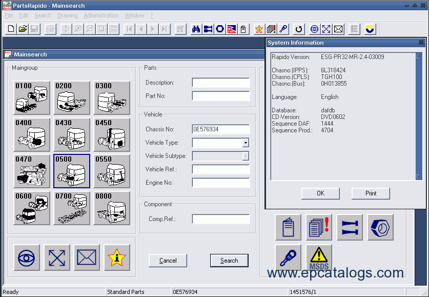Open the TRP catalog toolbar icon
This screenshot has width=429, height=297.
tap(232, 29)
